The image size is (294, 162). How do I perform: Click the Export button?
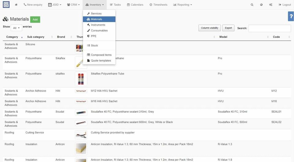tap(228, 28)
